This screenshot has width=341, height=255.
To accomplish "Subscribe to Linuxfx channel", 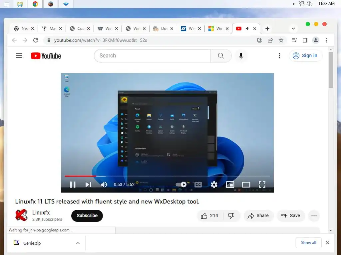I will point(87,215).
